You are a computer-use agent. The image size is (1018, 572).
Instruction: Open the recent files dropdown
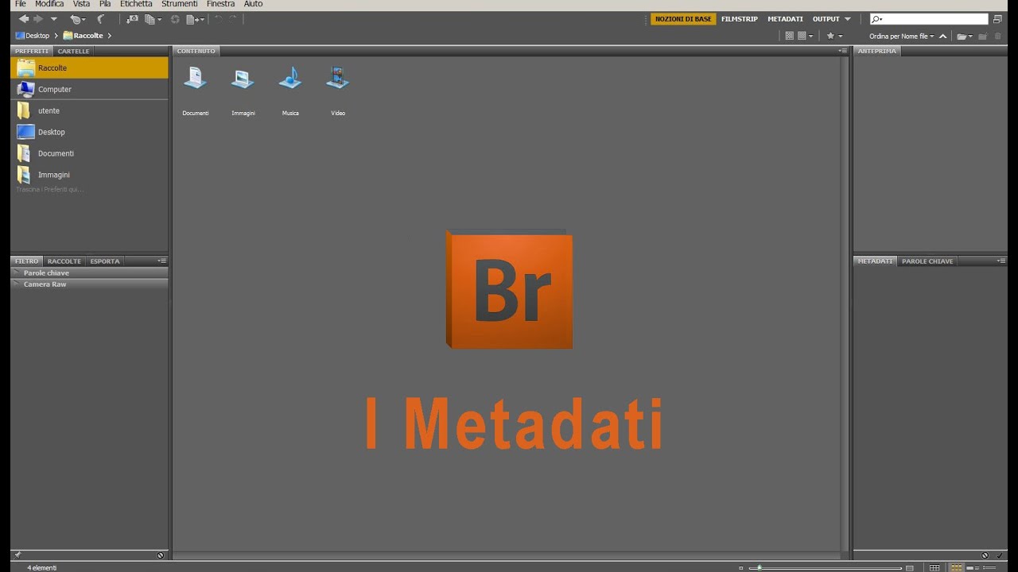(x=77, y=19)
